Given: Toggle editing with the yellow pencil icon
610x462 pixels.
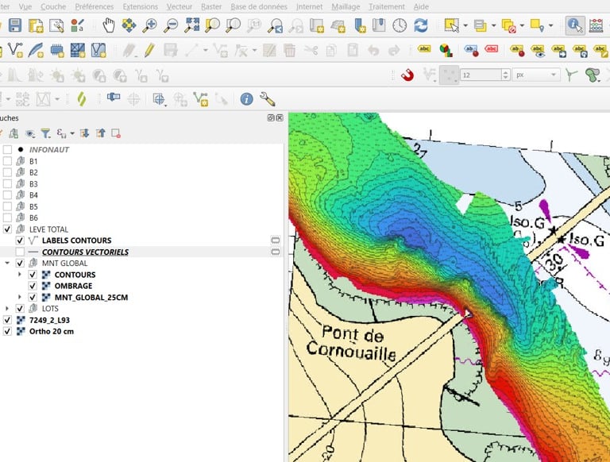Looking at the screenshot, I should (x=150, y=50).
